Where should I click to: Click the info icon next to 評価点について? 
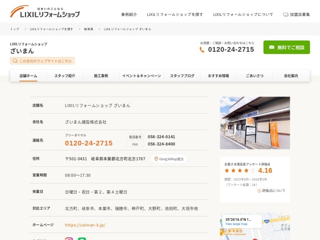(x=259, y=191)
